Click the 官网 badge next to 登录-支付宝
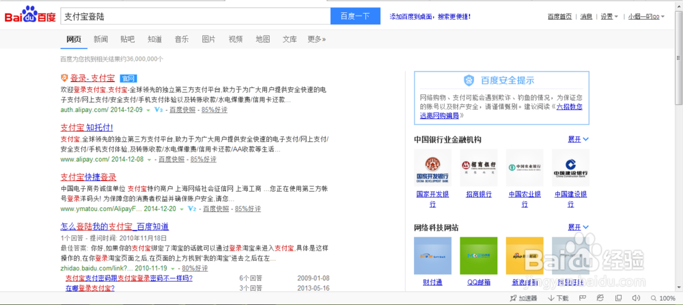 coord(128,78)
